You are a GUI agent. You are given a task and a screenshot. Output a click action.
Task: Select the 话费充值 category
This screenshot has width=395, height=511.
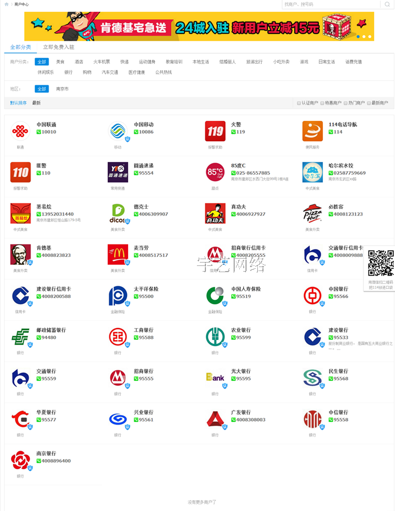point(353,62)
